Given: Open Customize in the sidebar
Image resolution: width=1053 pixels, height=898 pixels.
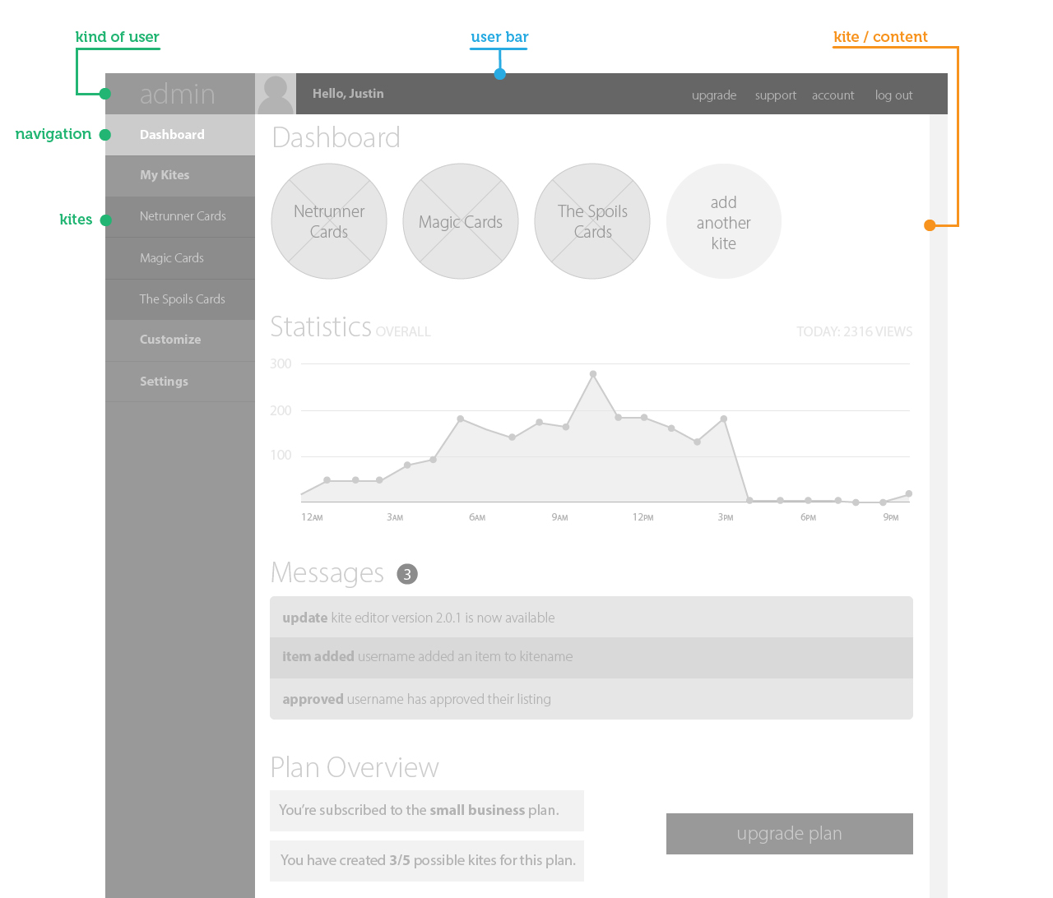Looking at the screenshot, I should click(x=170, y=340).
